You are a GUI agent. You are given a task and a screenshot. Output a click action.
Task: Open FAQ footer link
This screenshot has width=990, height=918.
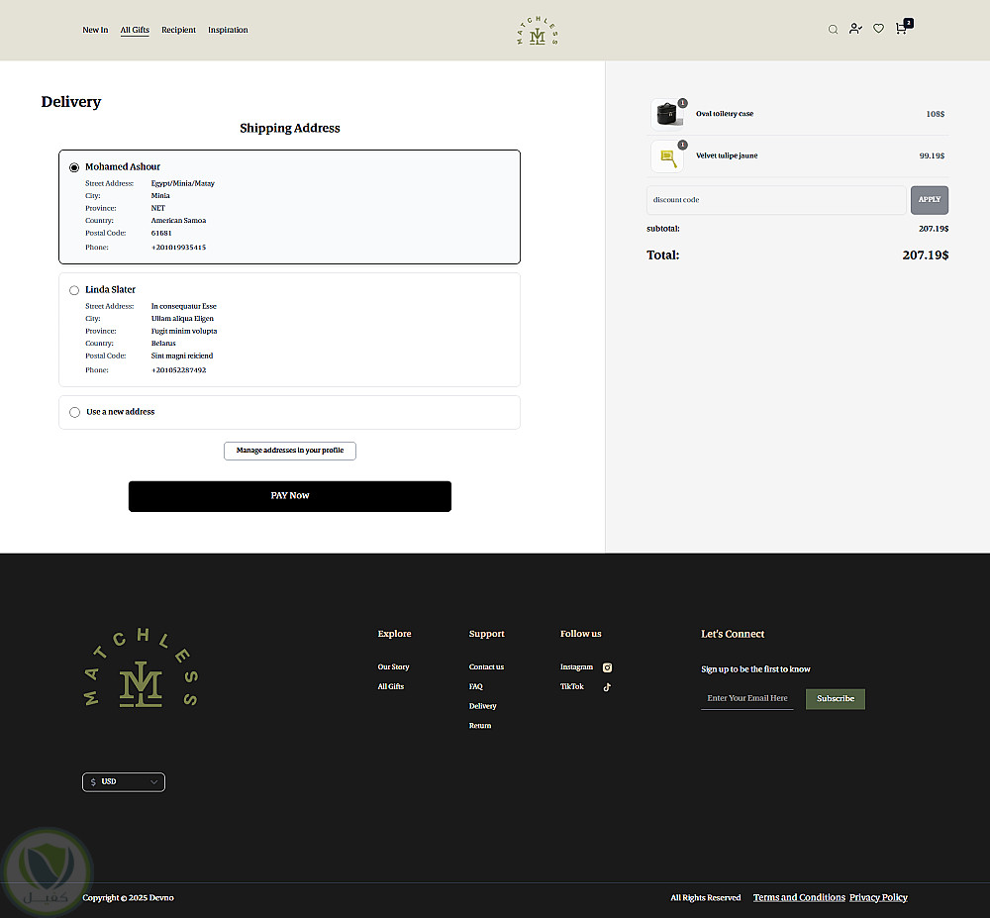476,686
